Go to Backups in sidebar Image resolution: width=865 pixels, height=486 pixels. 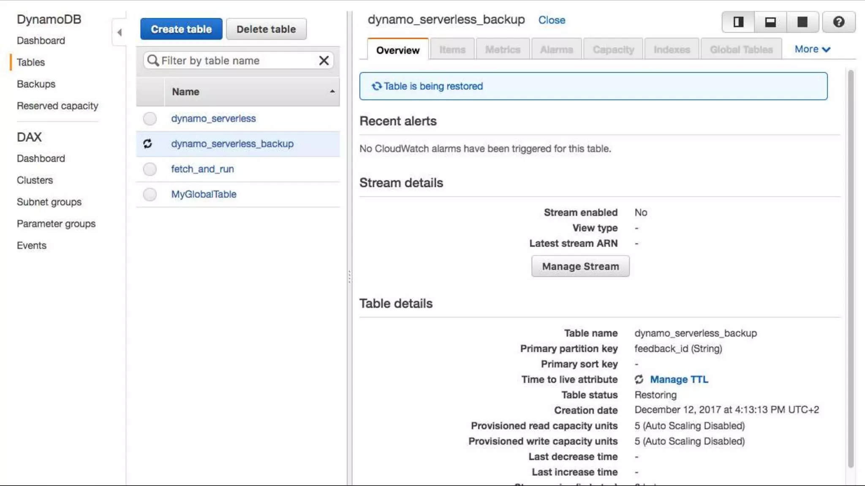[36, 84]
